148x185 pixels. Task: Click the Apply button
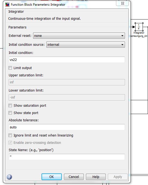tap(118, 177)
